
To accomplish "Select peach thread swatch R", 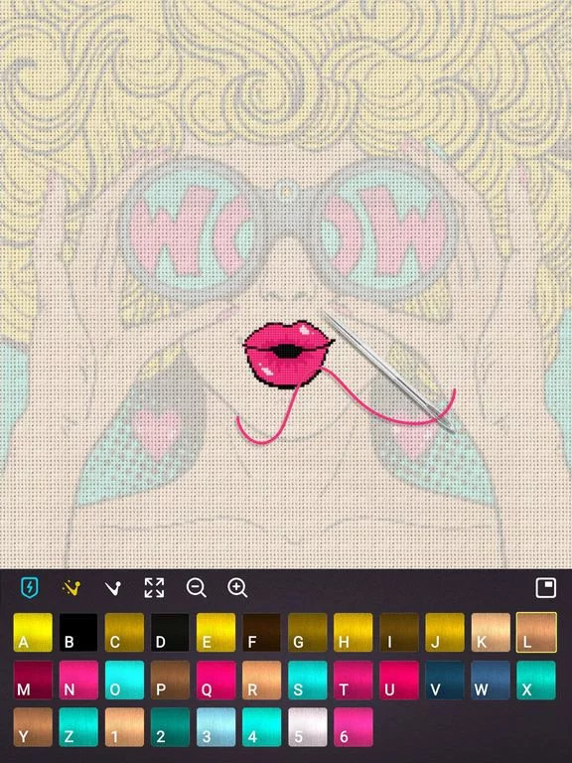I will click(262, 680).
